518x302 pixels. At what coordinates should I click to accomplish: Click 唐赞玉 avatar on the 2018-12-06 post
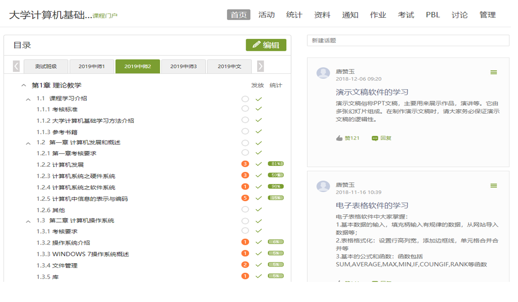click(323, 73)
